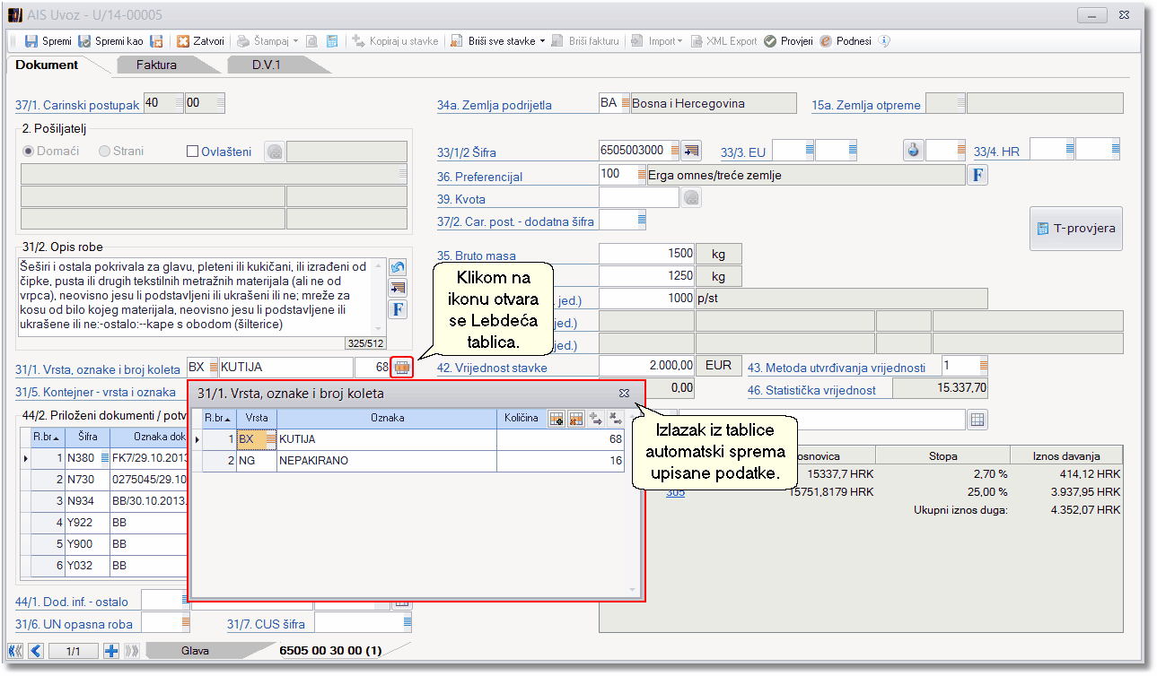Run the Provjeri check button
The image size is (1157, 676).
click(789, 41)
